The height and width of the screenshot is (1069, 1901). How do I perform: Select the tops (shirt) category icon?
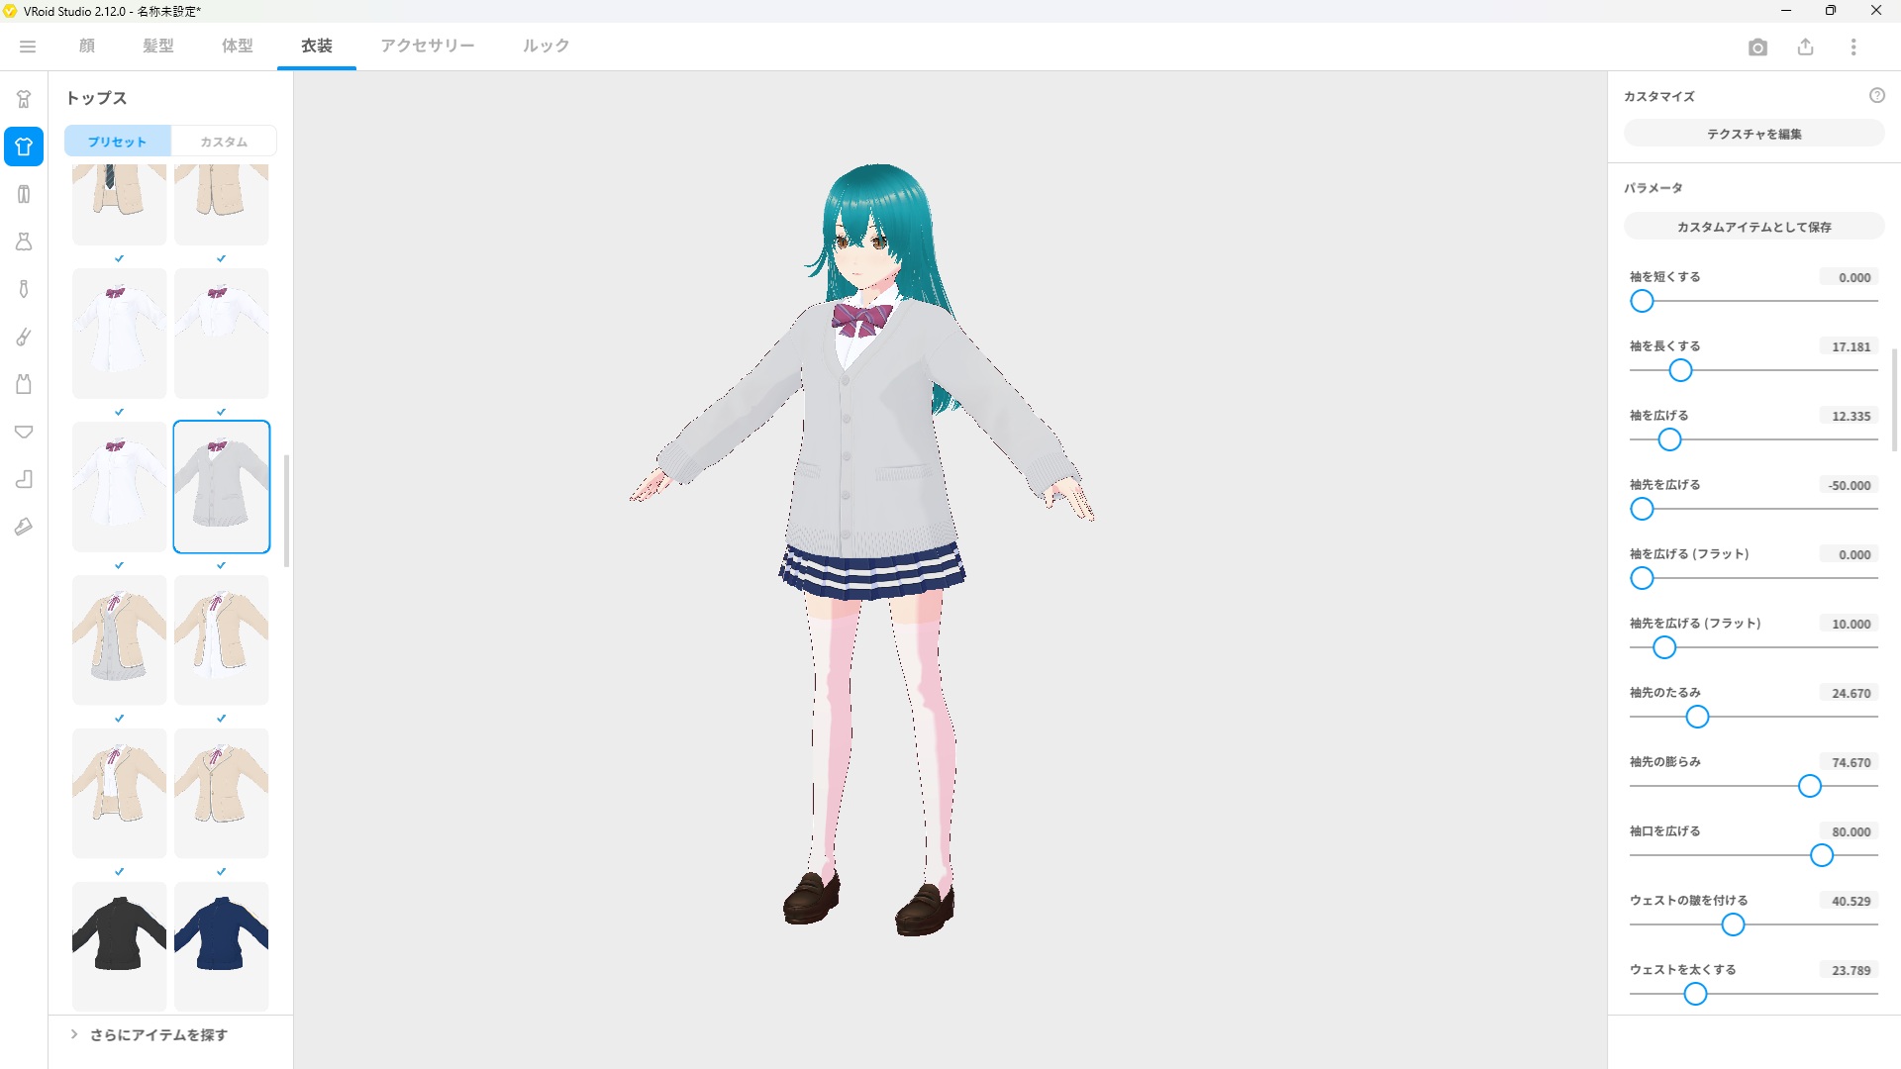[24, 146]
